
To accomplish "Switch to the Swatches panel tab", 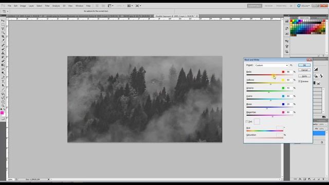I will (304, 18).
